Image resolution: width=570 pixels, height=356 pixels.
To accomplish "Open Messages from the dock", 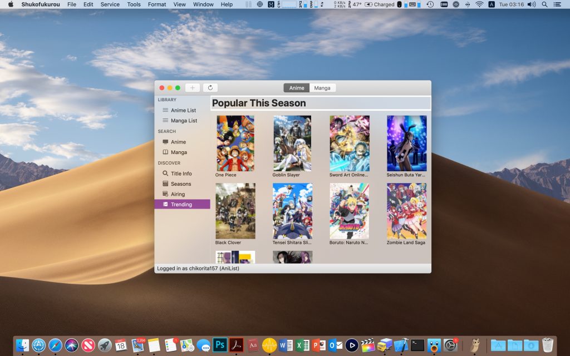I will click(204, 345).
